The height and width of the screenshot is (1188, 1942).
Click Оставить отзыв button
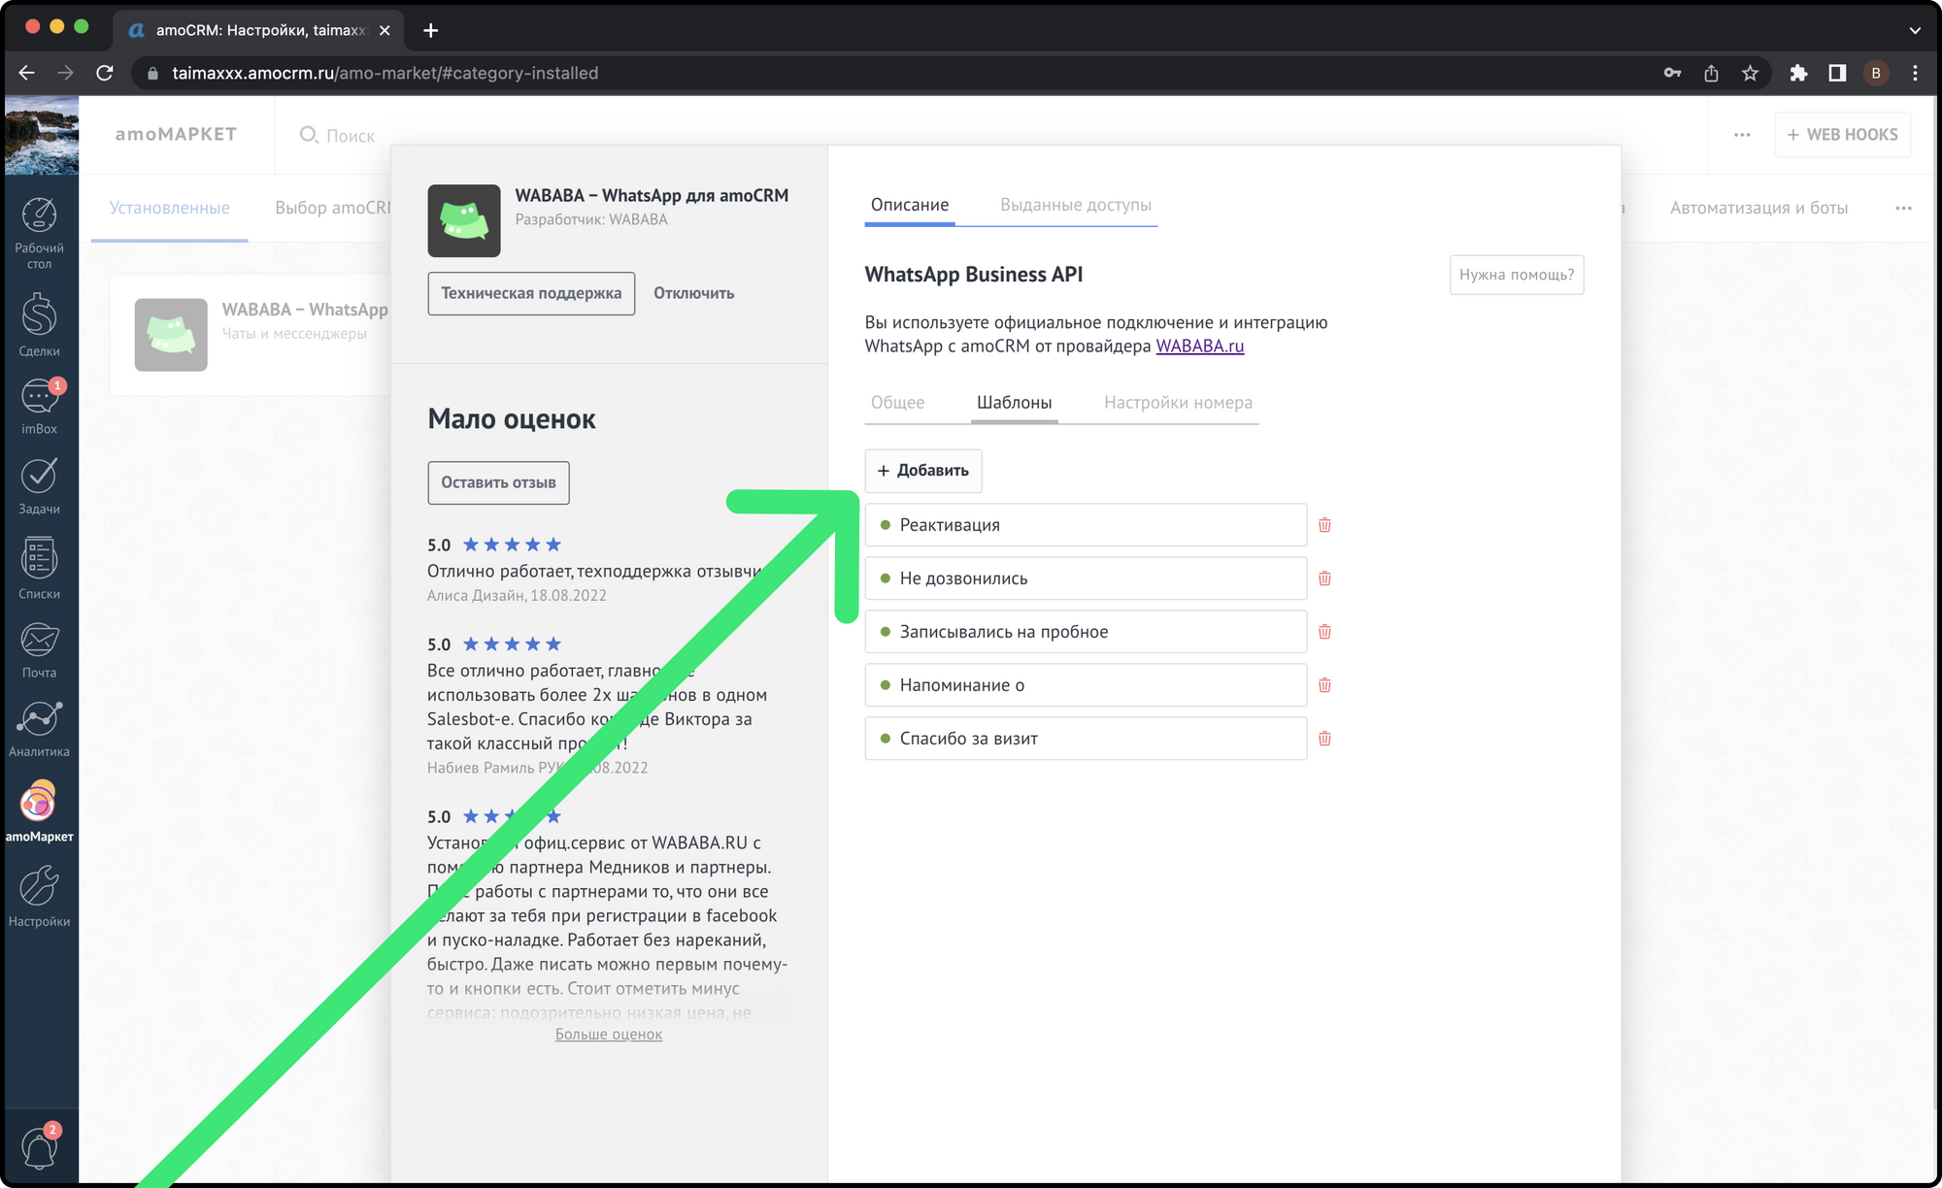(x=498, y=482)
